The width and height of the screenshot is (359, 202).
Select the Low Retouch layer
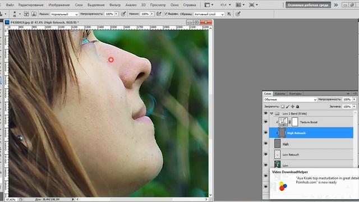311,154
